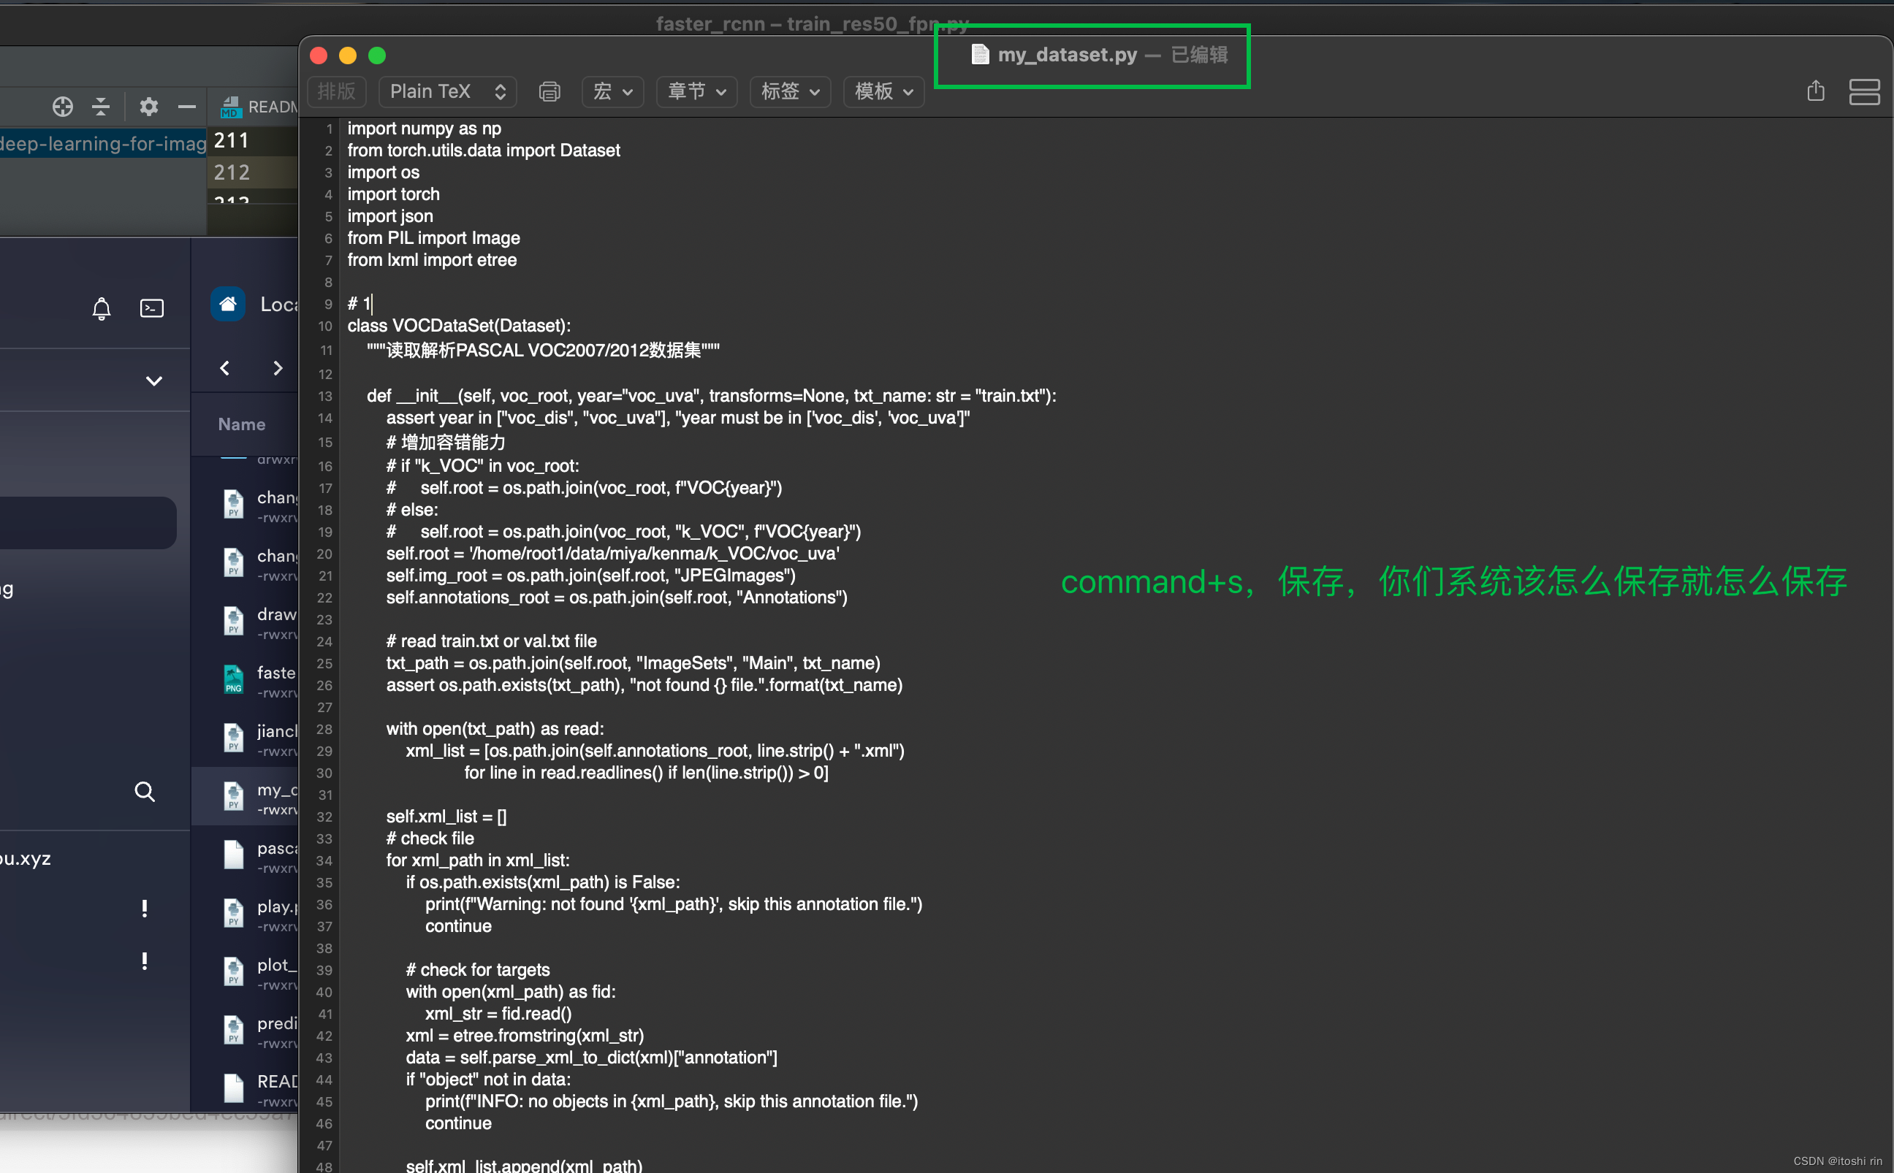The height and width of the screenshot is (1173, 1894).
Task: Click 'with open(txt_path) as read:' line
Action: 495,728
